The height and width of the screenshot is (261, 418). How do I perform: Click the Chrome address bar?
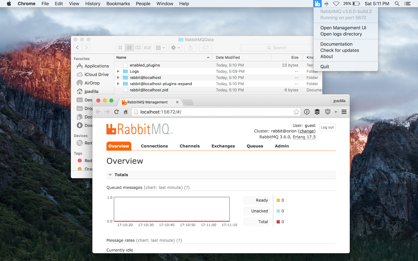216,112
